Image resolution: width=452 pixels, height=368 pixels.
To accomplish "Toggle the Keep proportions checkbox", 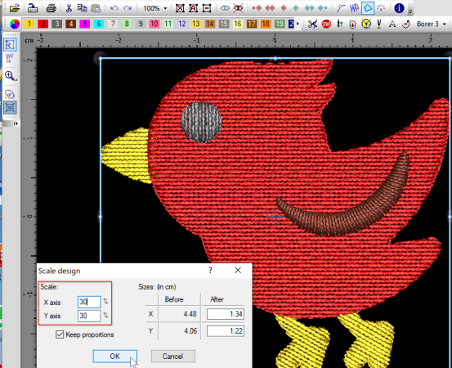I will tap(60, 334).
